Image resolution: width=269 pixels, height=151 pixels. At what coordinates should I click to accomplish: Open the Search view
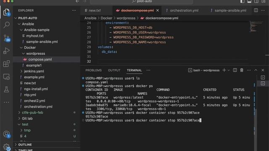click(x=6, y=25)
